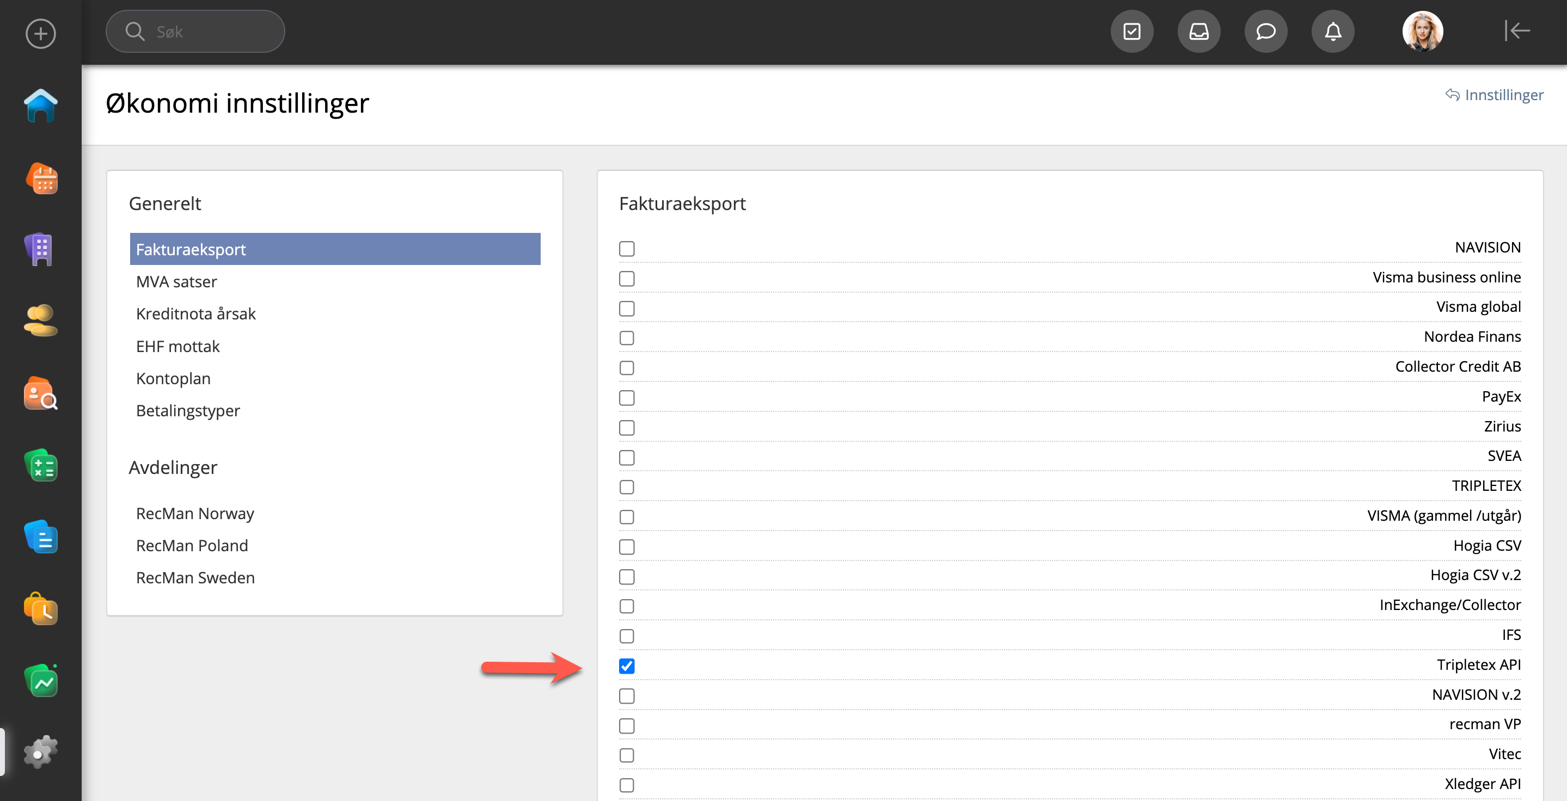
Task: Open the green calculator economy icon
Action: (41, 466)
